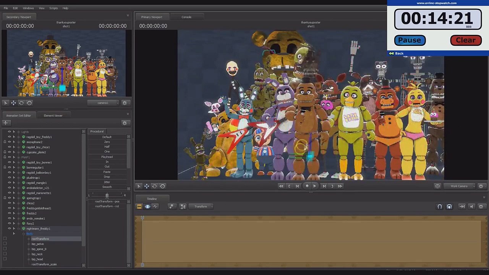
Task: Expand the bip_head tree node
Action: 29,259
